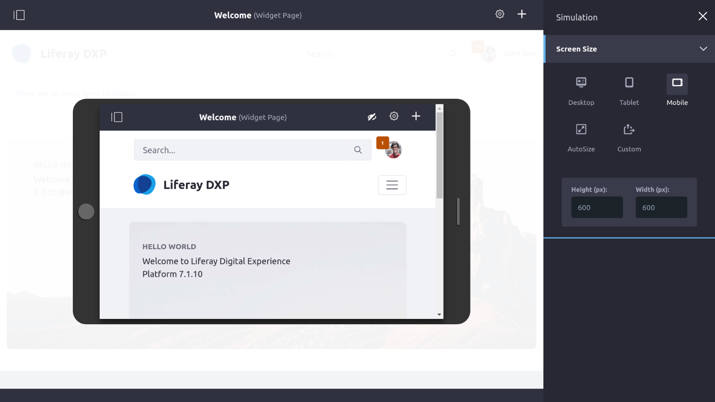The width and height of the screenshot is (715, 402).
Task: Click the Height (px) input field
Action: tap(597, 207)
